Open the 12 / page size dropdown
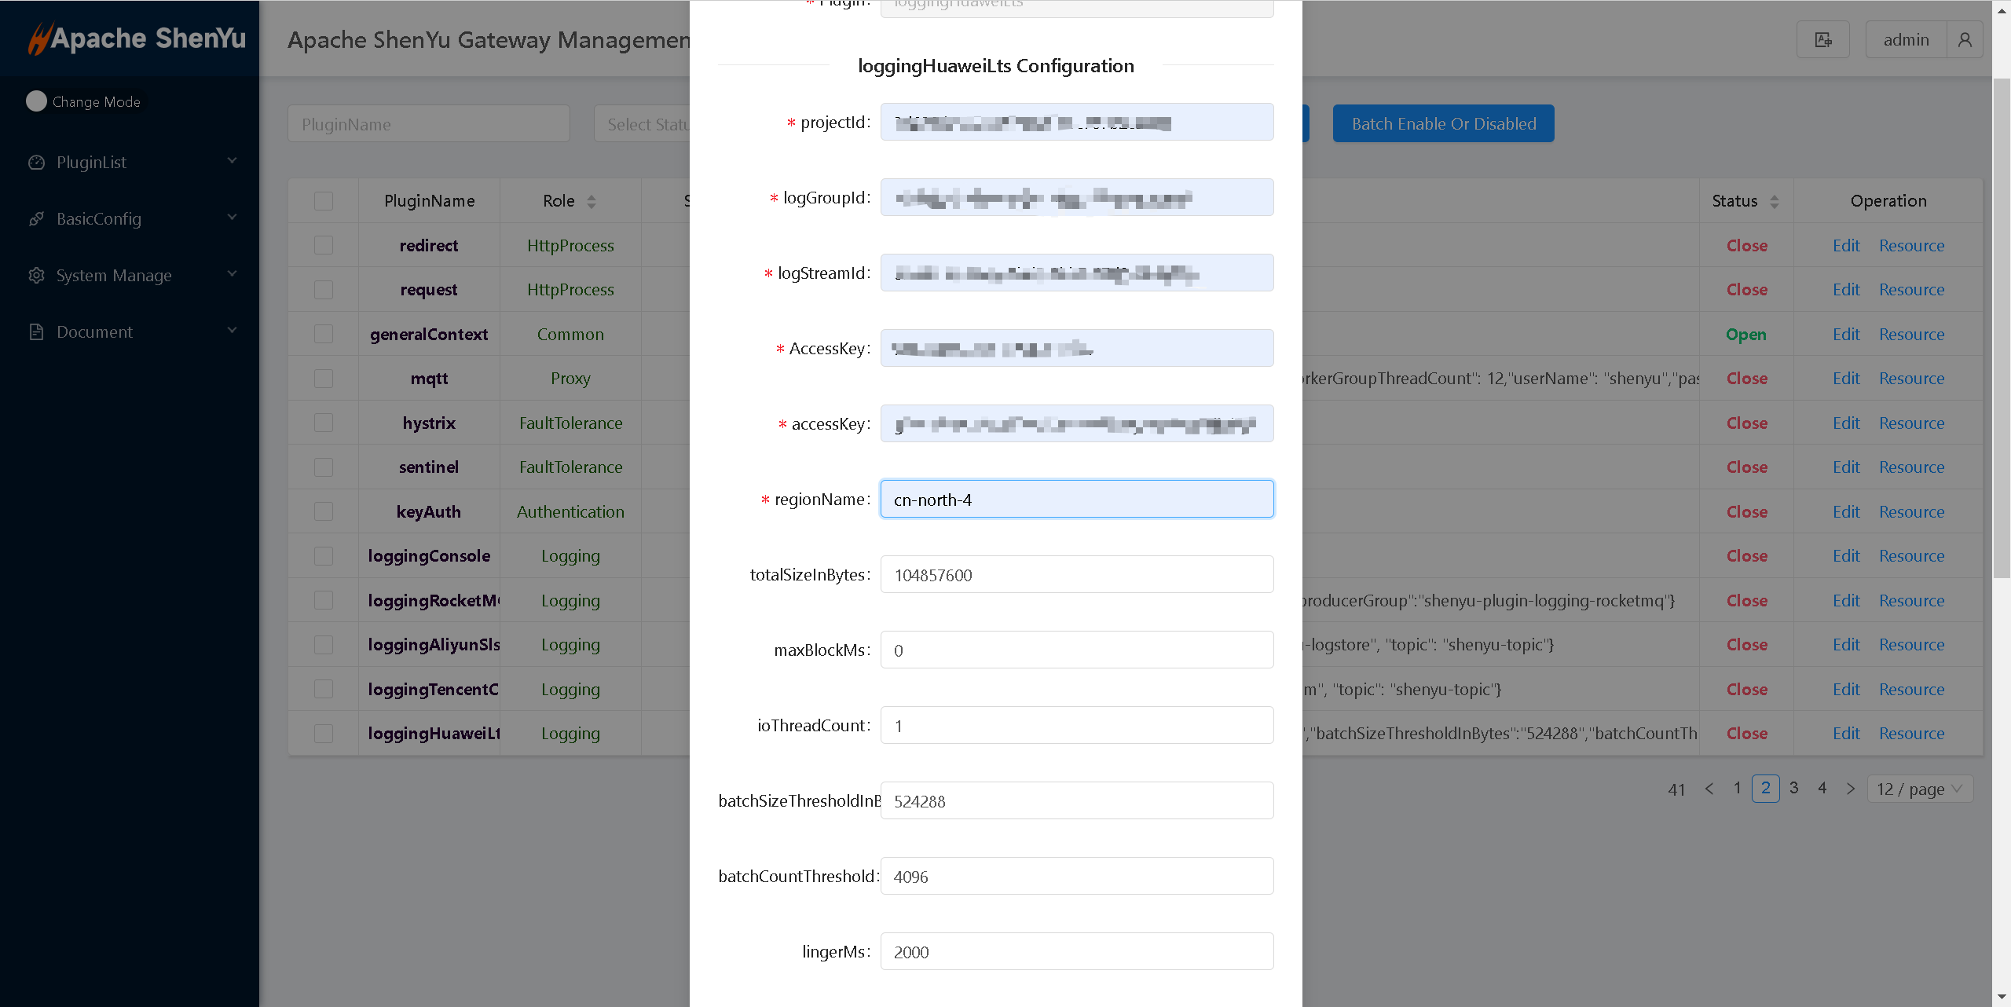The width and height of the screenshot is (2011, 1007). coord(1920,789)
